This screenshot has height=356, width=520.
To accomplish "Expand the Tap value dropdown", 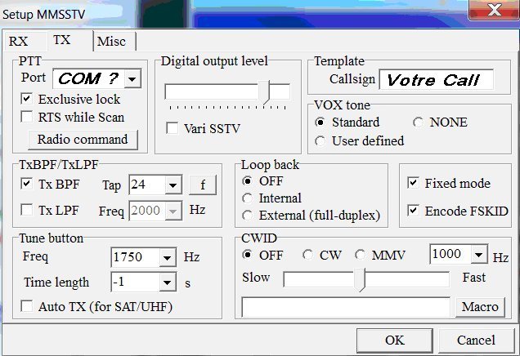I will [173, 185].
